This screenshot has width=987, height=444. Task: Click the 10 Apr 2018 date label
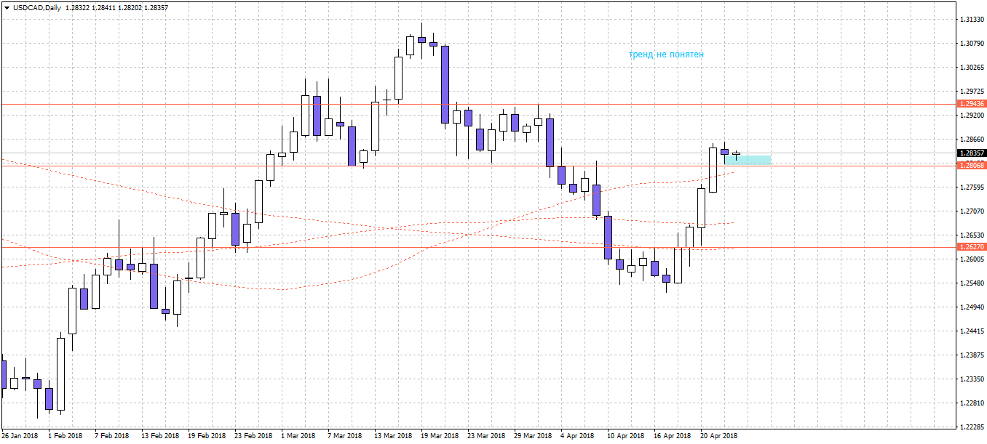pyautogui.click(x=626, y=436)
